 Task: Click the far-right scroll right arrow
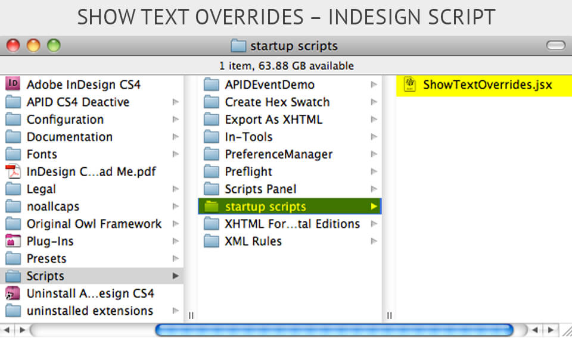[x=551, y=330]
